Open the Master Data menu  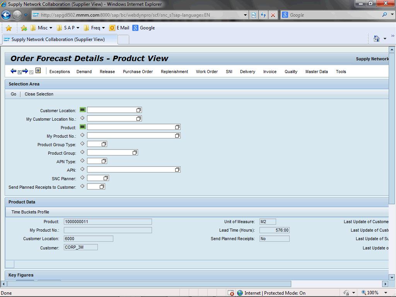317,72
